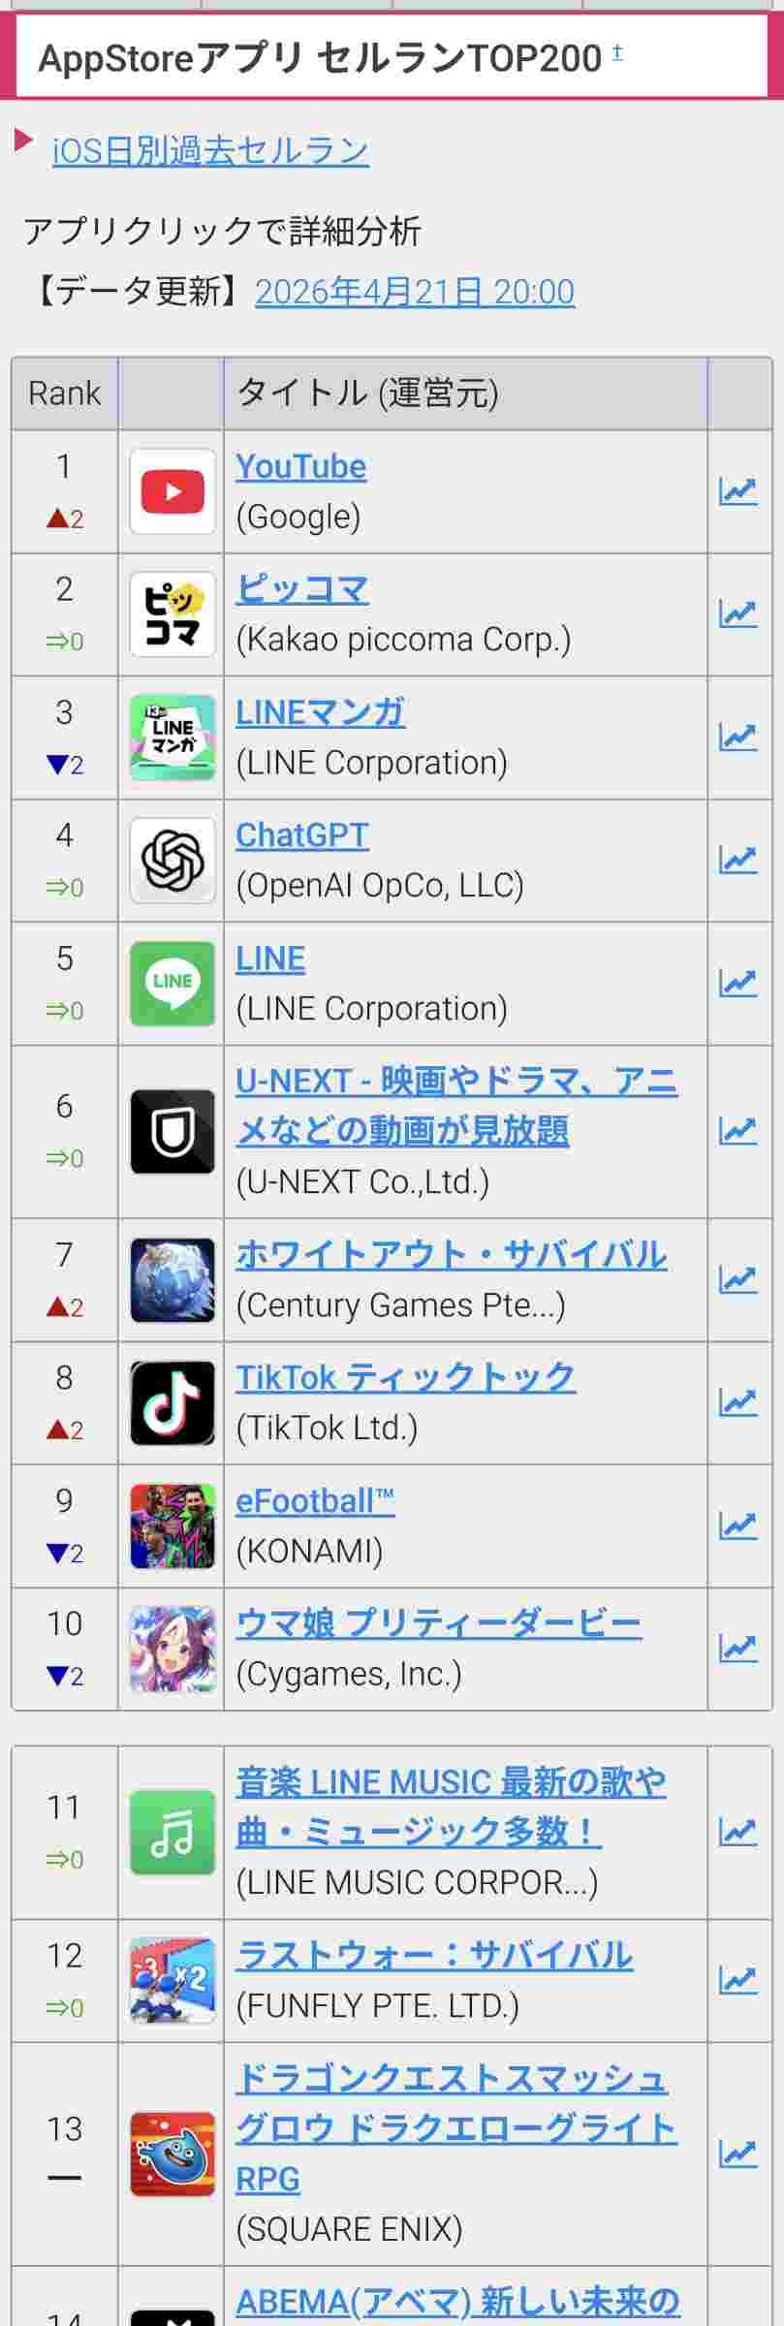Click the U-NEXT app icon
This screenshot has width=784, height=2326.
(172, 1131)
